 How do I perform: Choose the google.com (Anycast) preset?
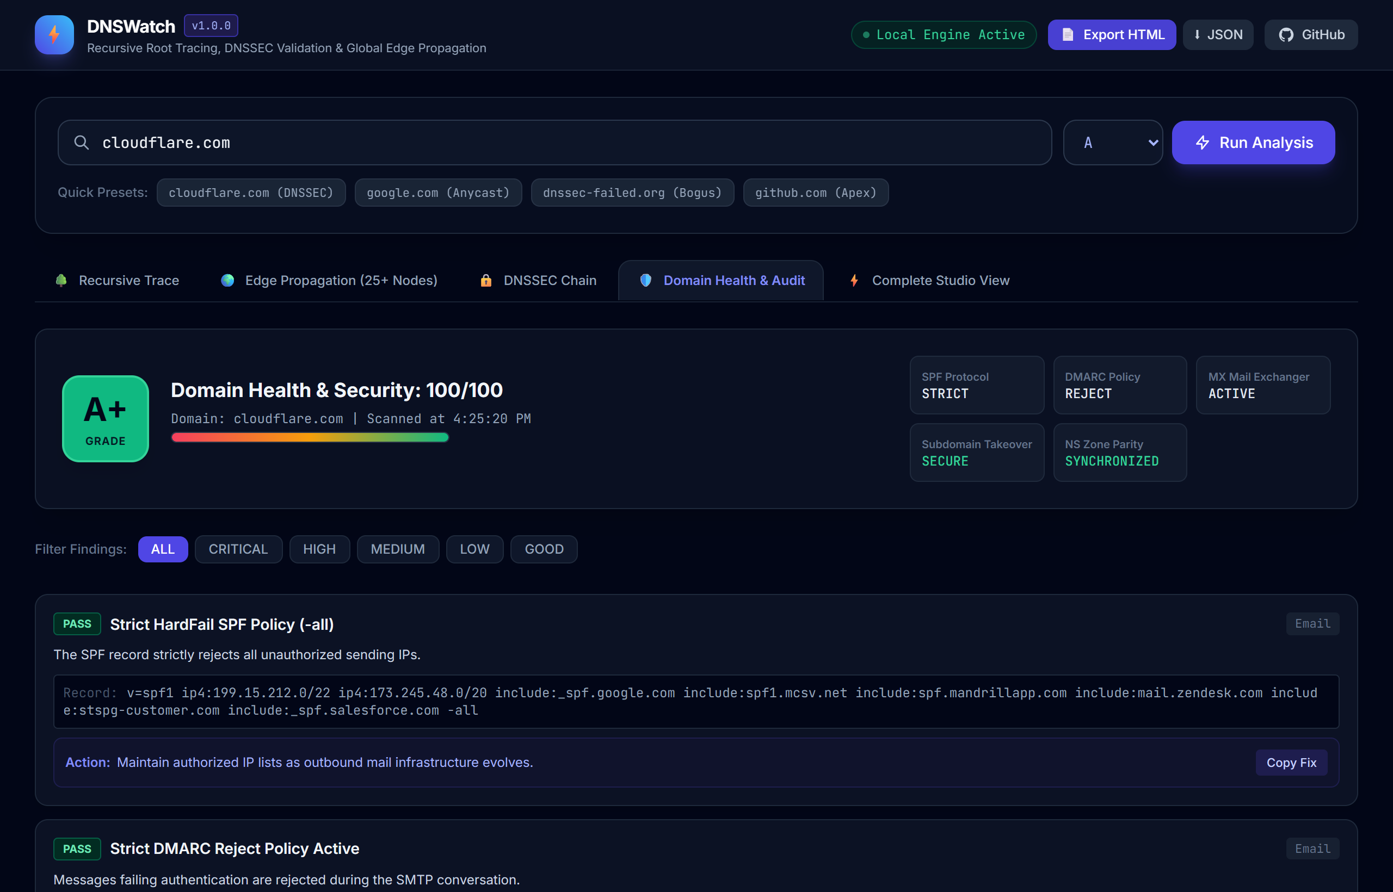(x=438, y=193)
